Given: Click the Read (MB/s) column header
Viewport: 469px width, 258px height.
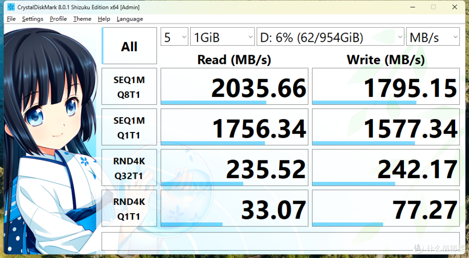Looking at the screenshot, I should [234, 60].
